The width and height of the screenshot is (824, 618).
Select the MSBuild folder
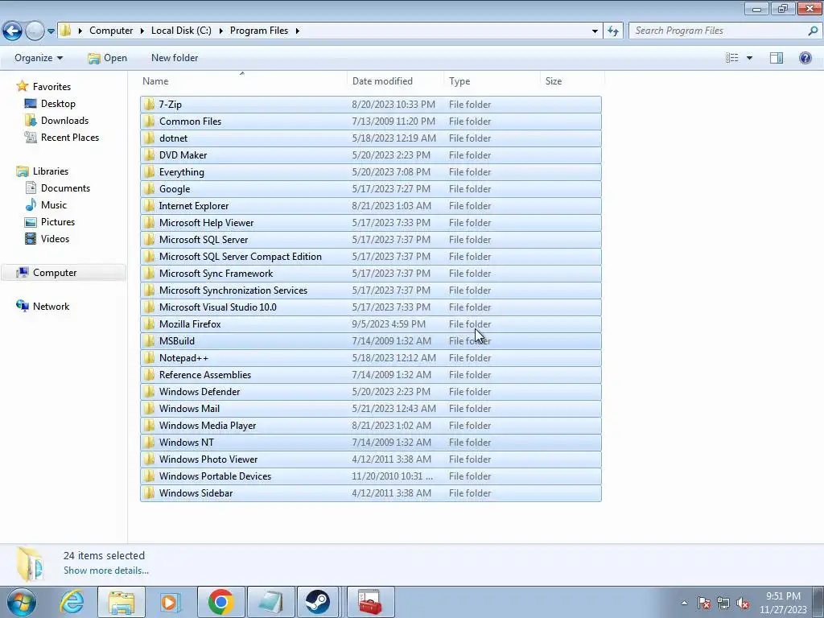tap(370, 340)
